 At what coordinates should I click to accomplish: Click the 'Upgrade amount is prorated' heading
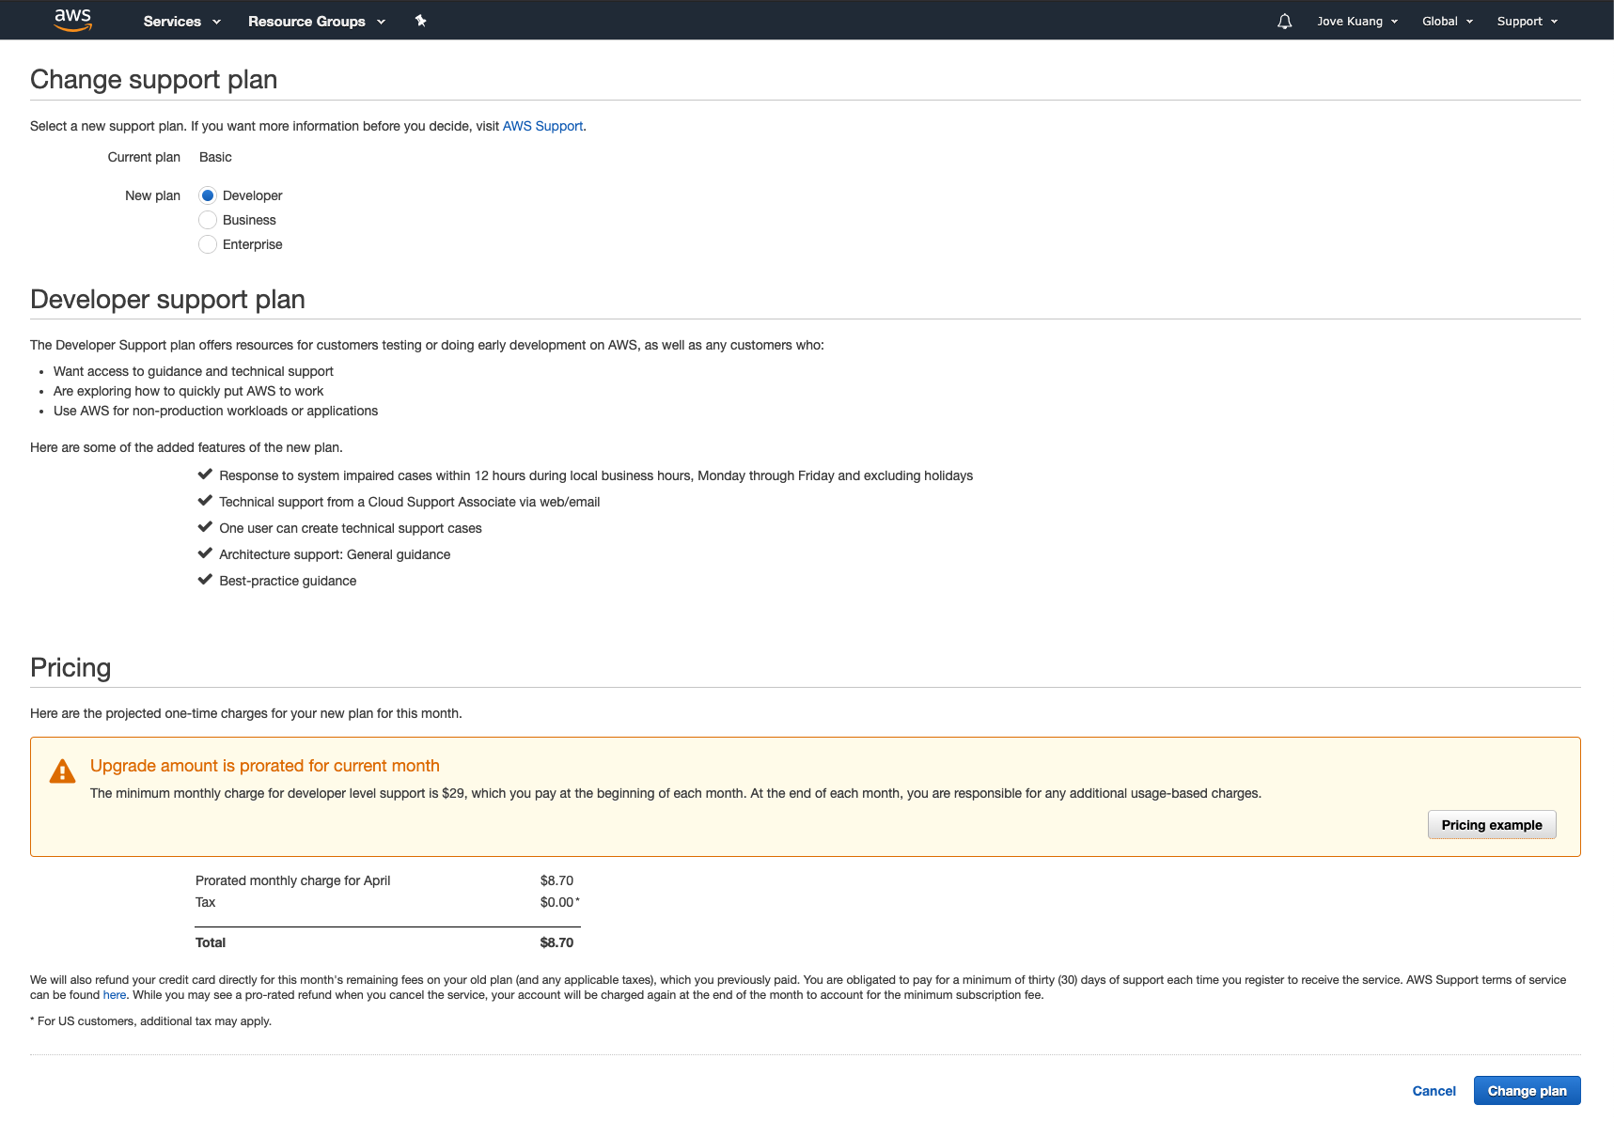pyautogui.click(x=265, y=766)
